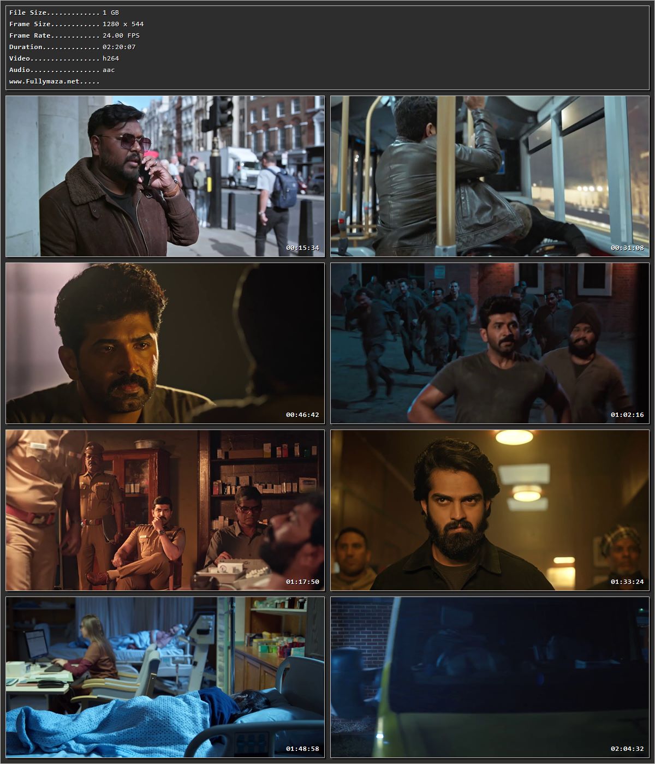Select the 'www.Fullymaza.net' text
The width and height of the screenshot is (655, 764).
click(45, 81)
